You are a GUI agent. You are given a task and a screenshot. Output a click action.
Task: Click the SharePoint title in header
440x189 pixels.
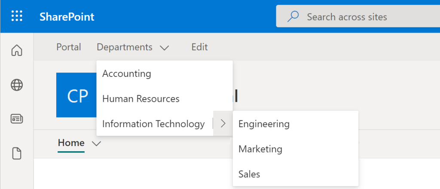pos(67,17)
